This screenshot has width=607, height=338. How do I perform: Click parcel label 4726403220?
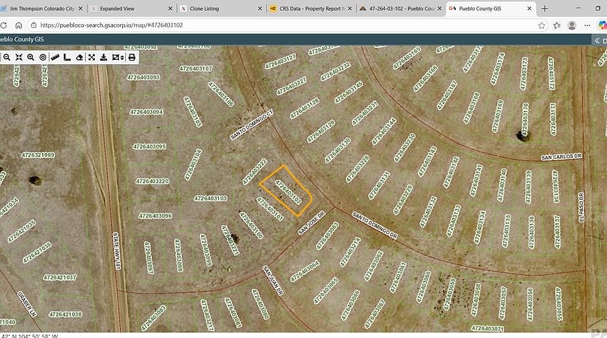(x=152, y=181)
